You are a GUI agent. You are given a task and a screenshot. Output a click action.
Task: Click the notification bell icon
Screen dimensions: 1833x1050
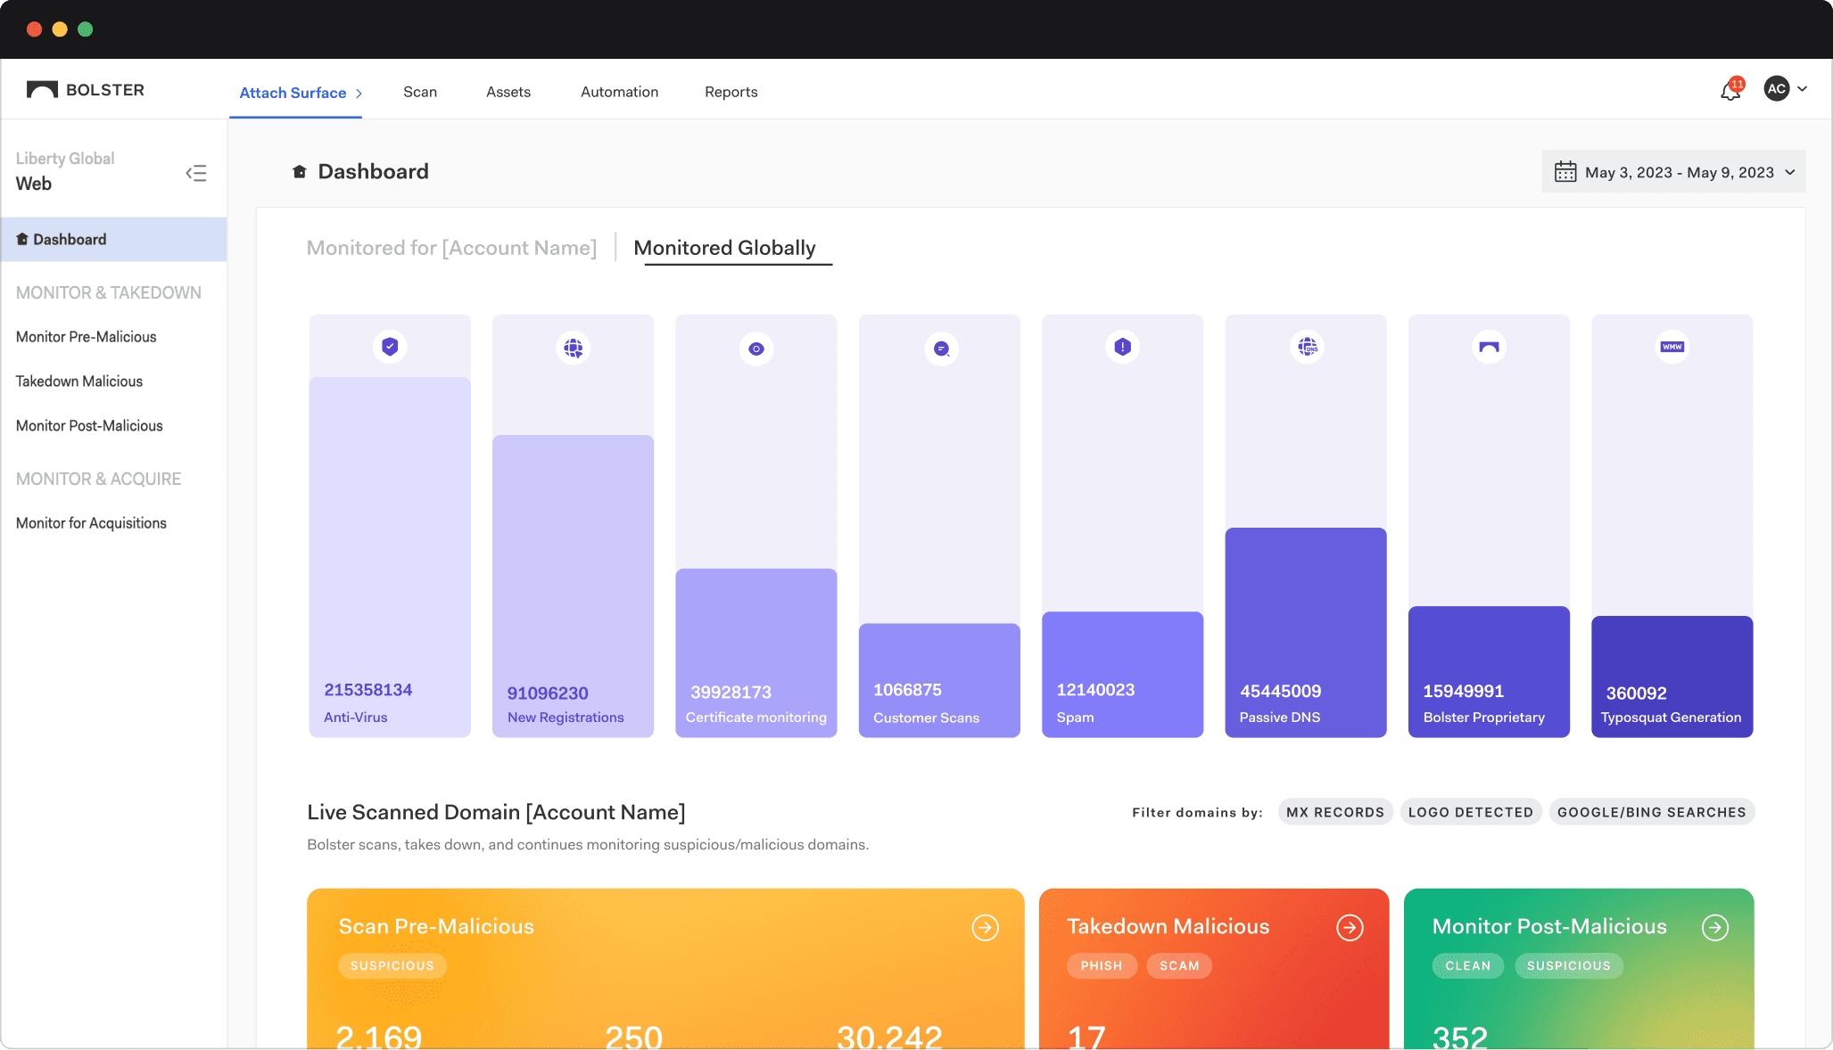[x=1730, y=90]
